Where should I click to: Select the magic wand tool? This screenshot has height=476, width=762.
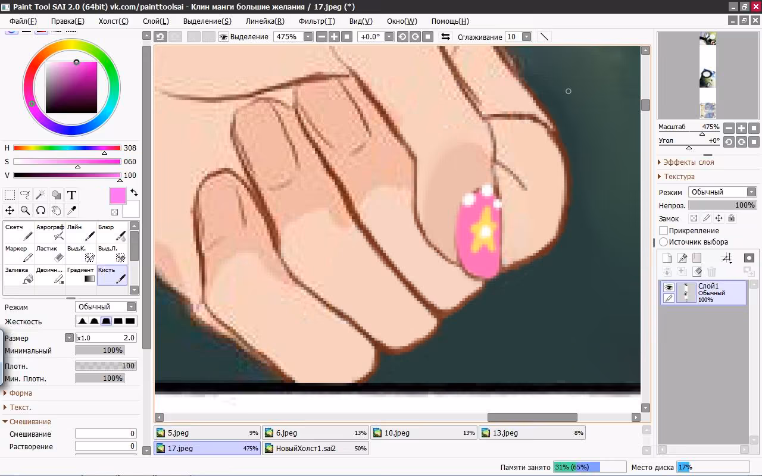click(40, 195)
